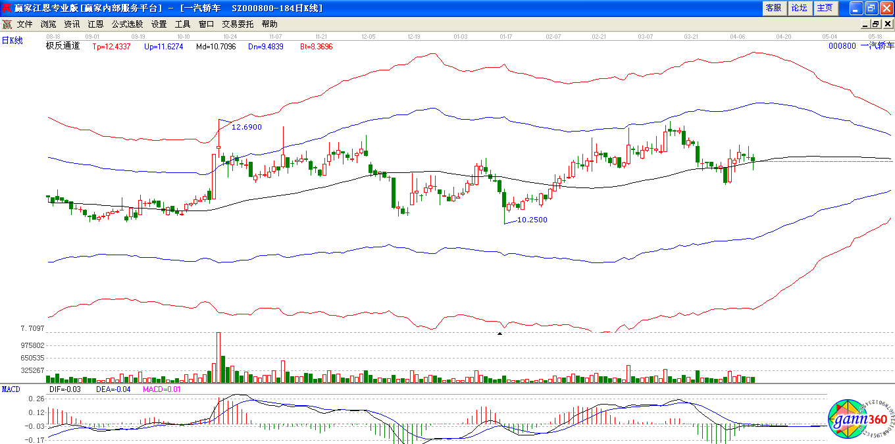895x444 pixels.
Task: Click the DIF=-0.03 value
Action: tap(66, 389)
